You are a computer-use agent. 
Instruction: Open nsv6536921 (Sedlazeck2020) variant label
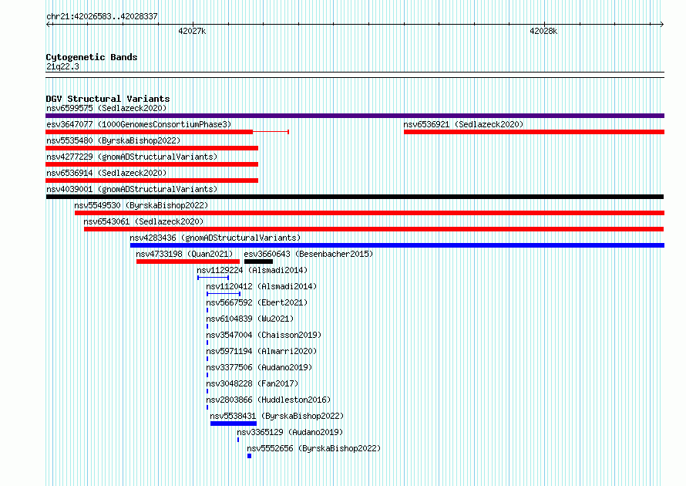click(463, 124)
